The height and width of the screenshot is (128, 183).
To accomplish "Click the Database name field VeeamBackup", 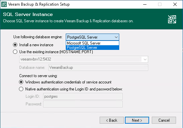I will (98, 67).
